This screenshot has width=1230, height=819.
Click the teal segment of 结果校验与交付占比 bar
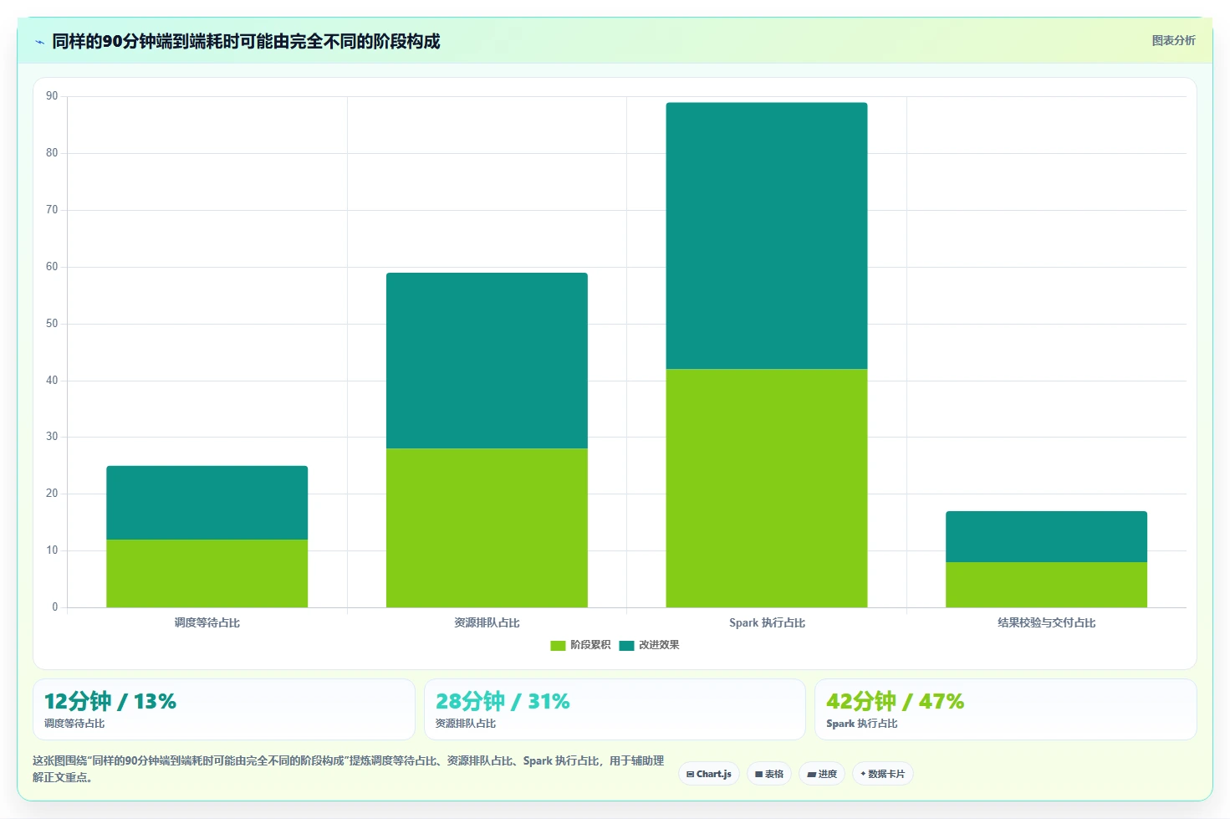coord(1046,536)
